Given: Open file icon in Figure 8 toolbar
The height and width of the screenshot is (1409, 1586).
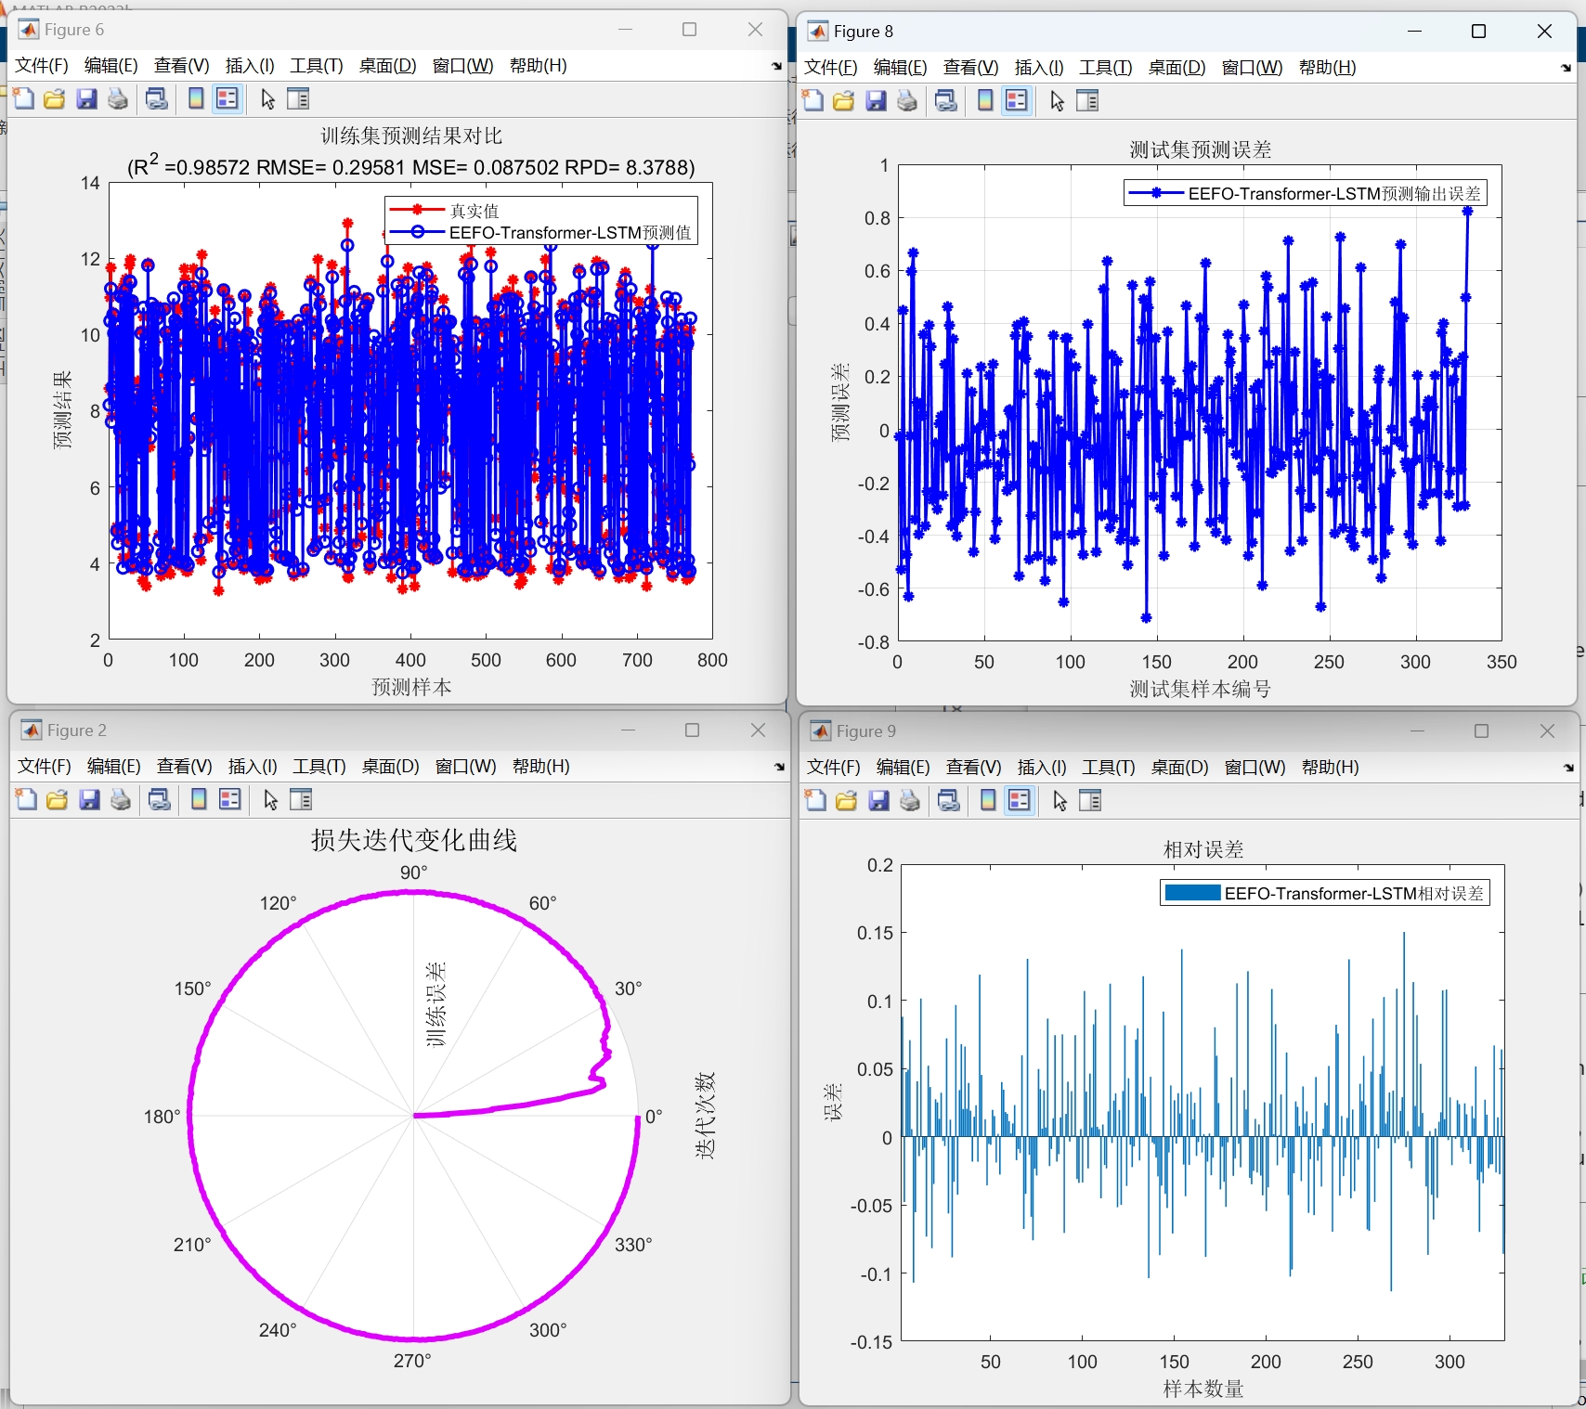Looking at the screenshot, I should click(x=843, y=100).
